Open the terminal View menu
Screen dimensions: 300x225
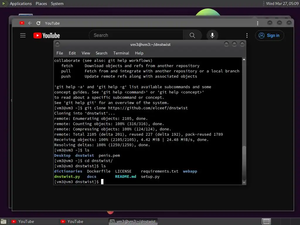pos(86,53)
